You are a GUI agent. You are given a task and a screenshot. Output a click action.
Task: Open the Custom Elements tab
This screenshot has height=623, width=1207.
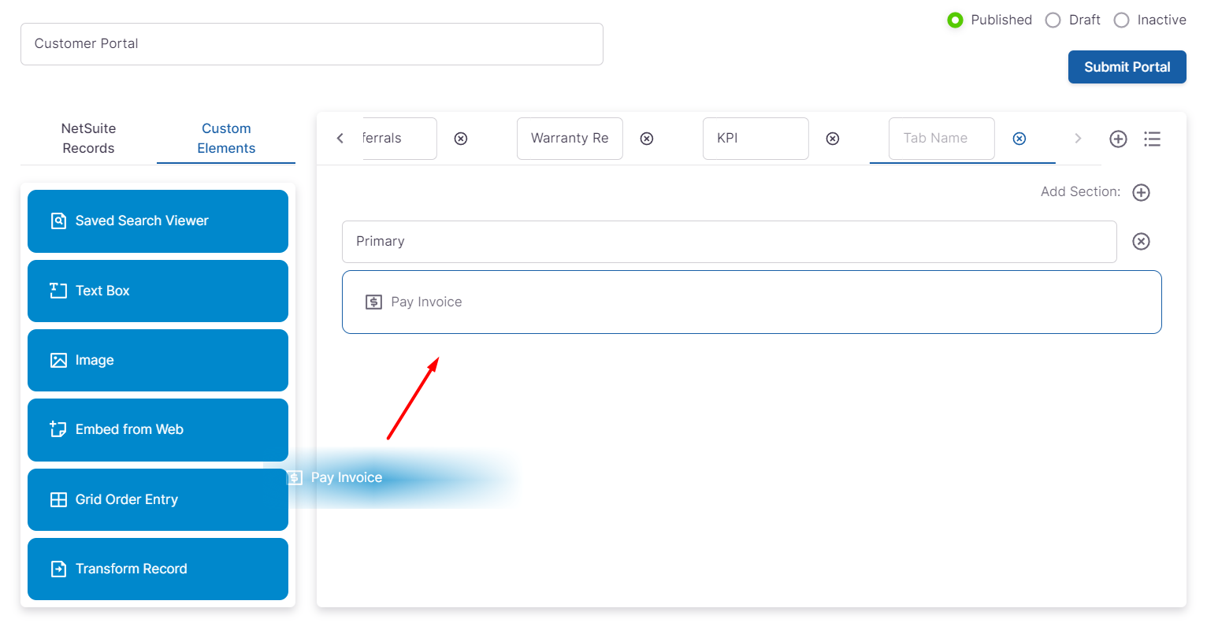coord(226,138)
